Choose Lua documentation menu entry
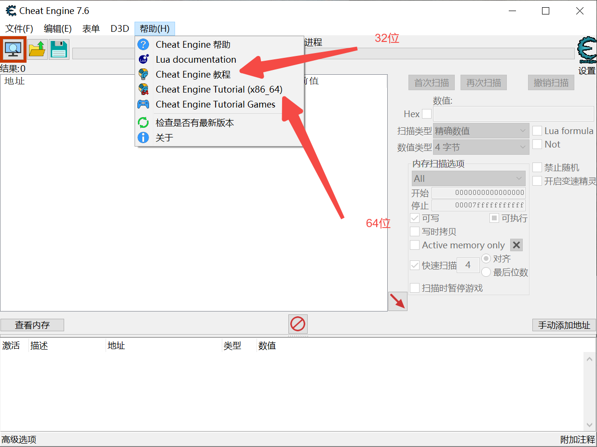597x447 pixels. pos(219,59)
